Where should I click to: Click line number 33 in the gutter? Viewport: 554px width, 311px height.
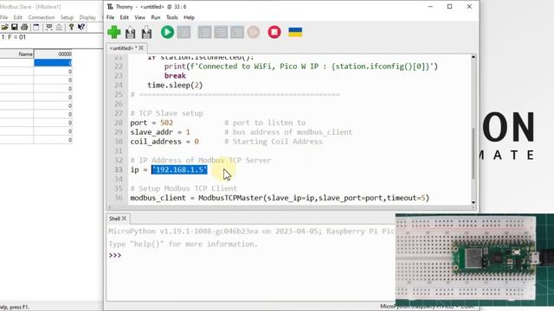(x=119, y=169)
